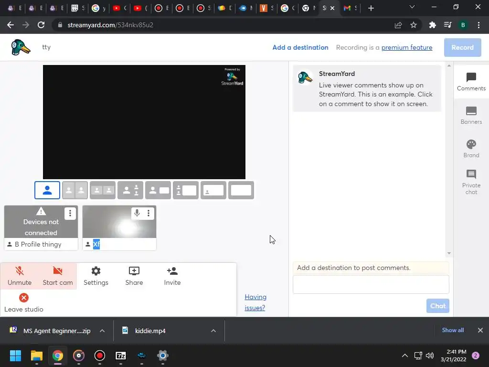The image size is (489, 367).
Task: Expand options for kiddie.mp4 download
Action: 213,331
